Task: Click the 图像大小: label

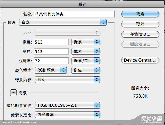Action: tap(140, 88)
